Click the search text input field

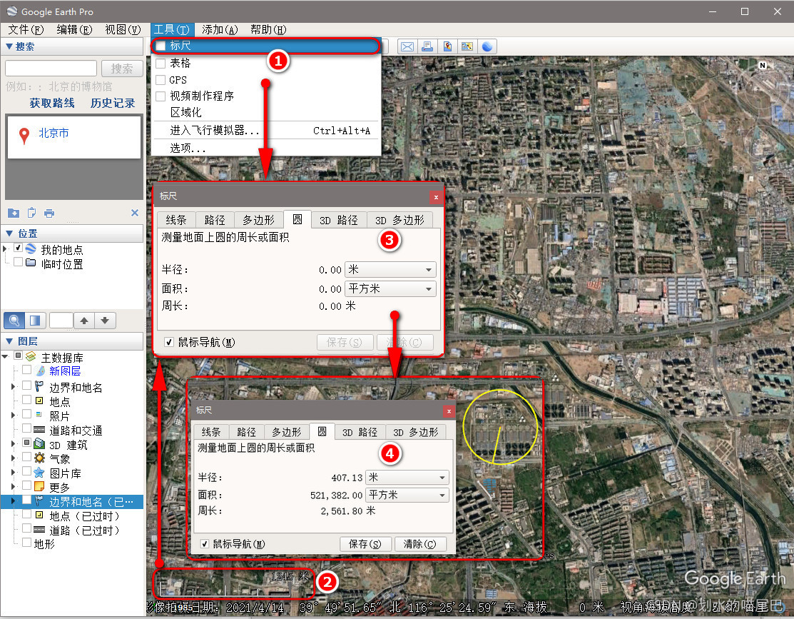point(51,69)
